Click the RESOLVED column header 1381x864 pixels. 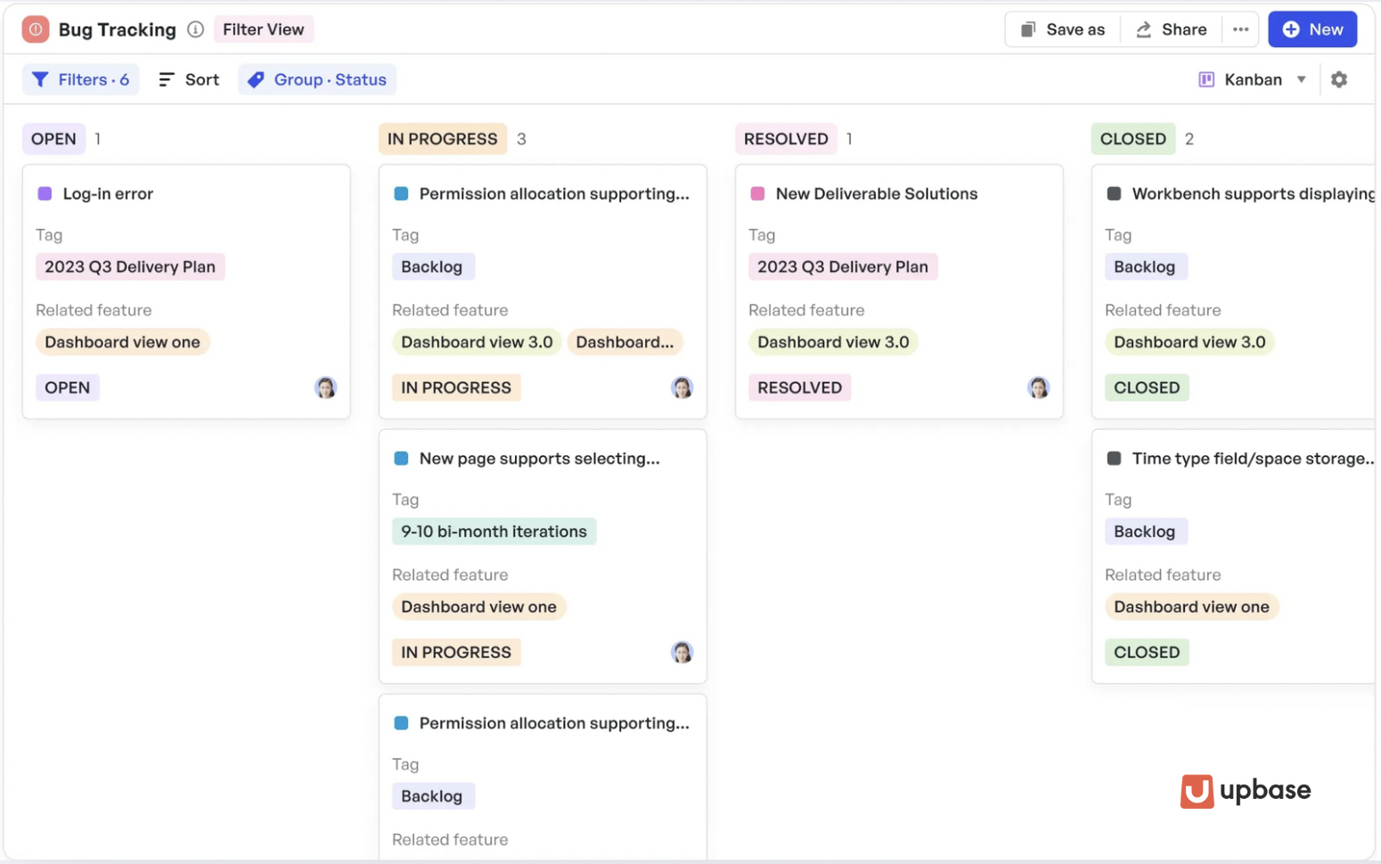tap(786, 139)
